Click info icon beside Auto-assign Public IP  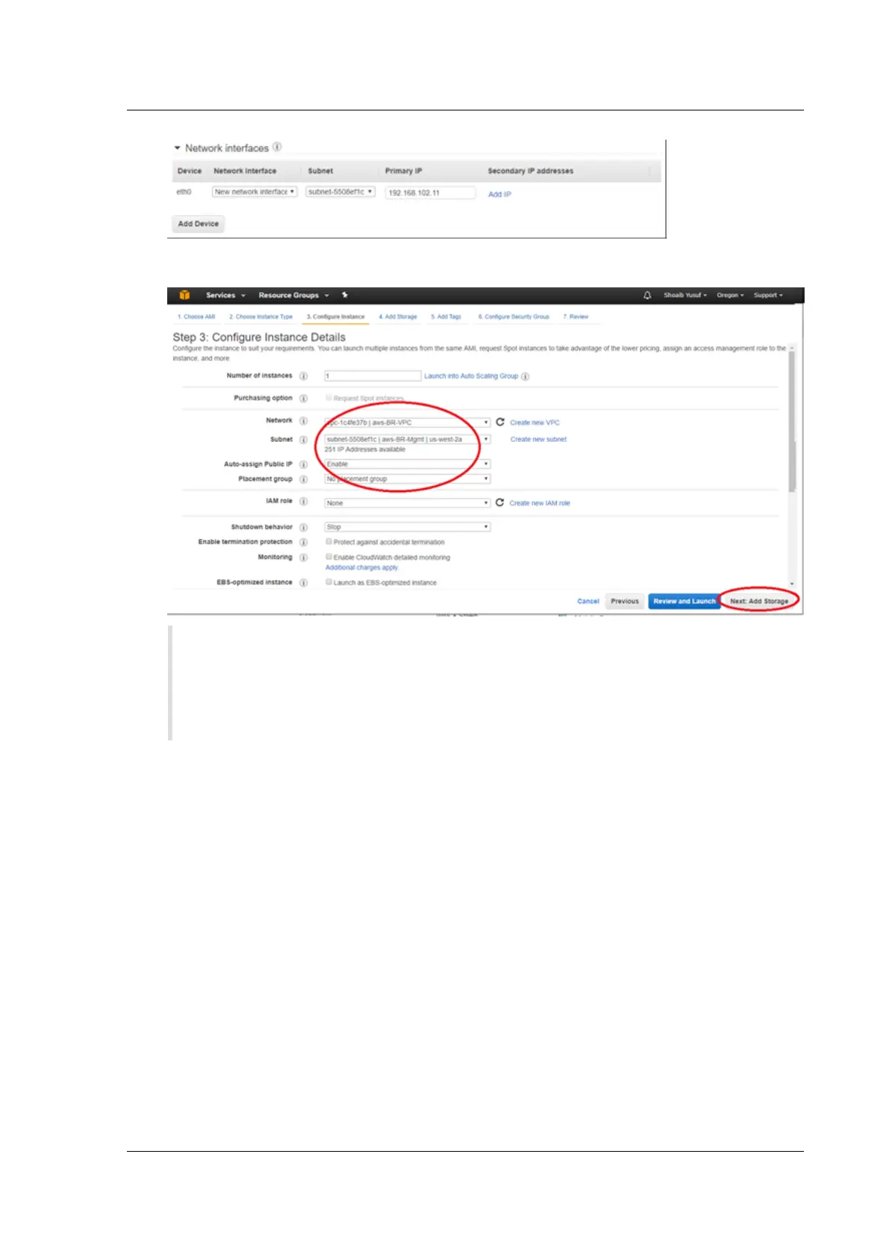[x=304, y=464]
